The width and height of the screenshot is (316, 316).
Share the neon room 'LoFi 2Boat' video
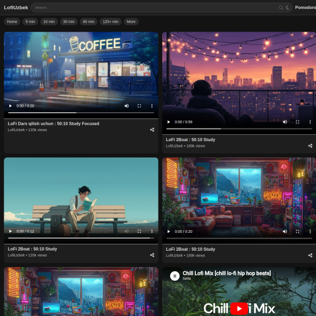coord(310,255)
